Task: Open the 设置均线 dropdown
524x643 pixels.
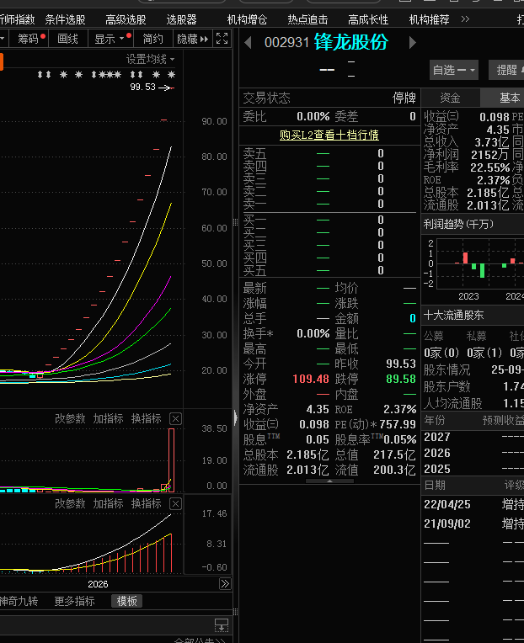Action: pos(150,59)
